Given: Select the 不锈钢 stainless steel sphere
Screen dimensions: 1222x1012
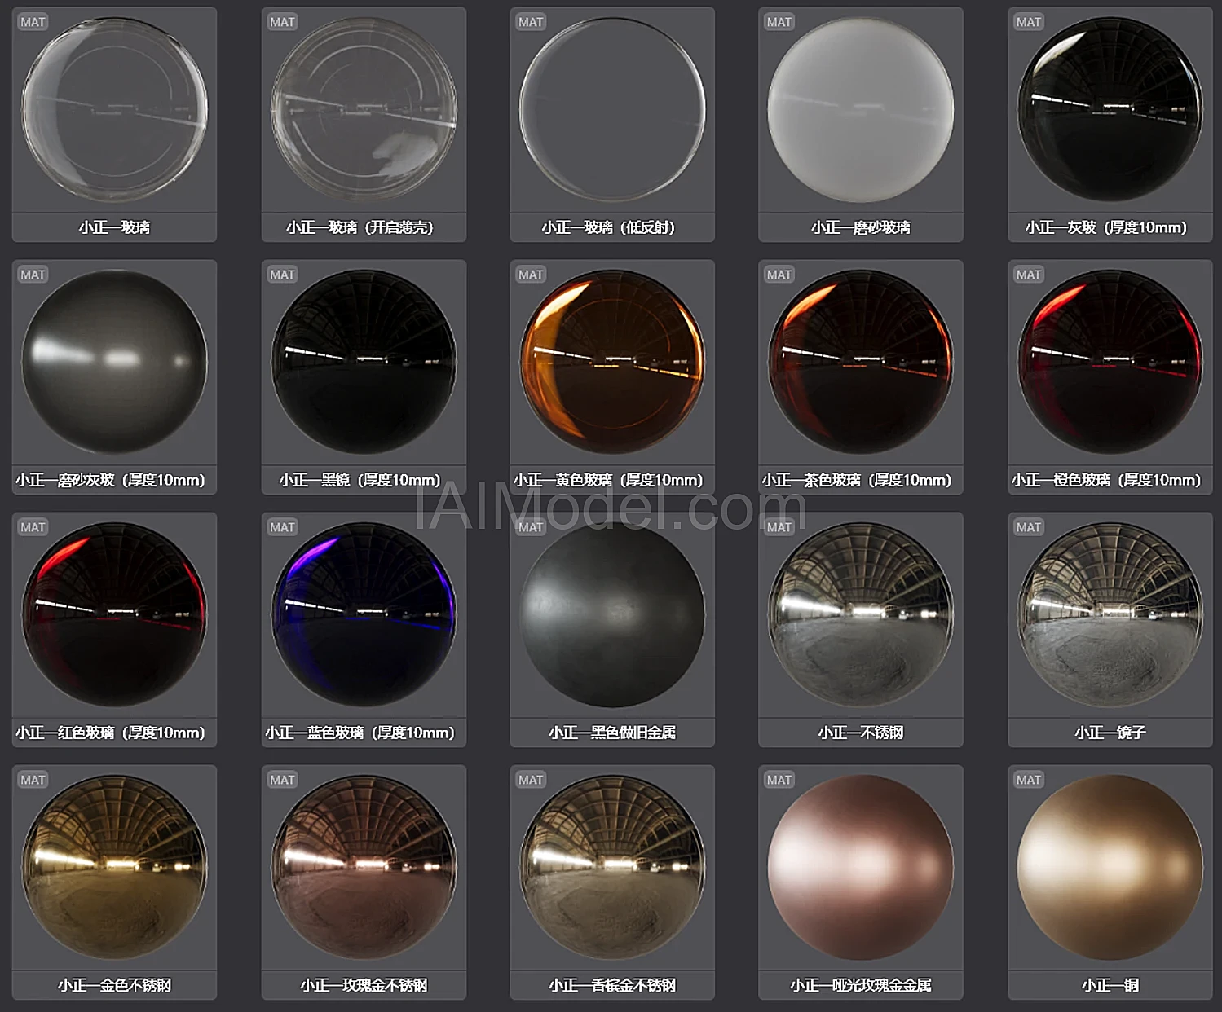Looking at the screenshot, I should [861, 615].
